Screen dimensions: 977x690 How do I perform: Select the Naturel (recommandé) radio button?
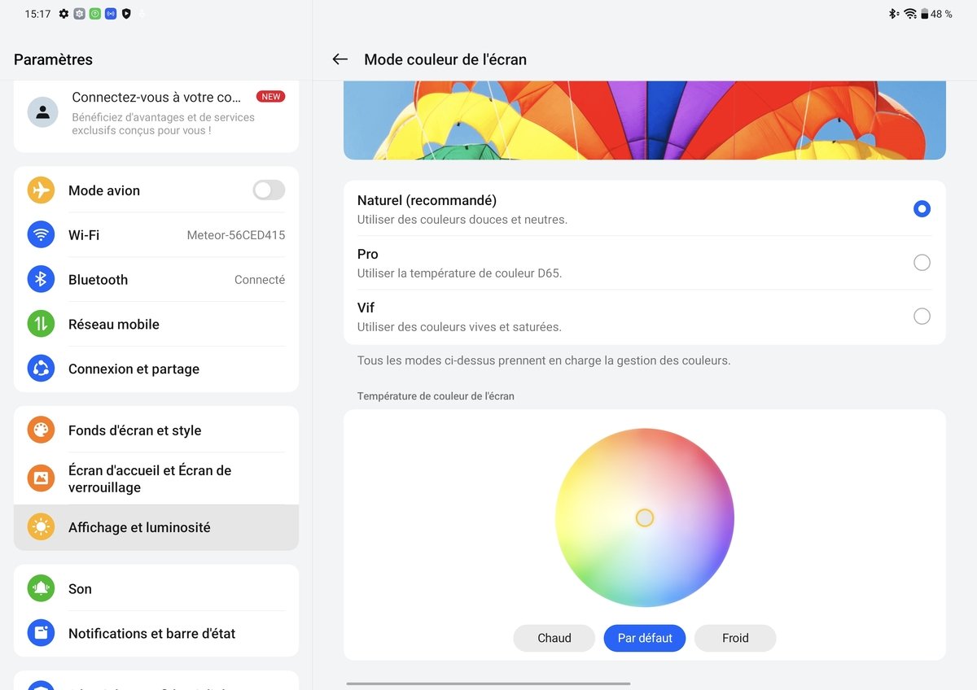point(922,209)
